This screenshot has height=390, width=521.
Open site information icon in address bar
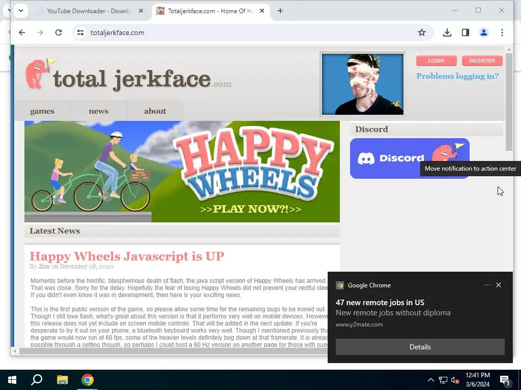tap(80, 32)
